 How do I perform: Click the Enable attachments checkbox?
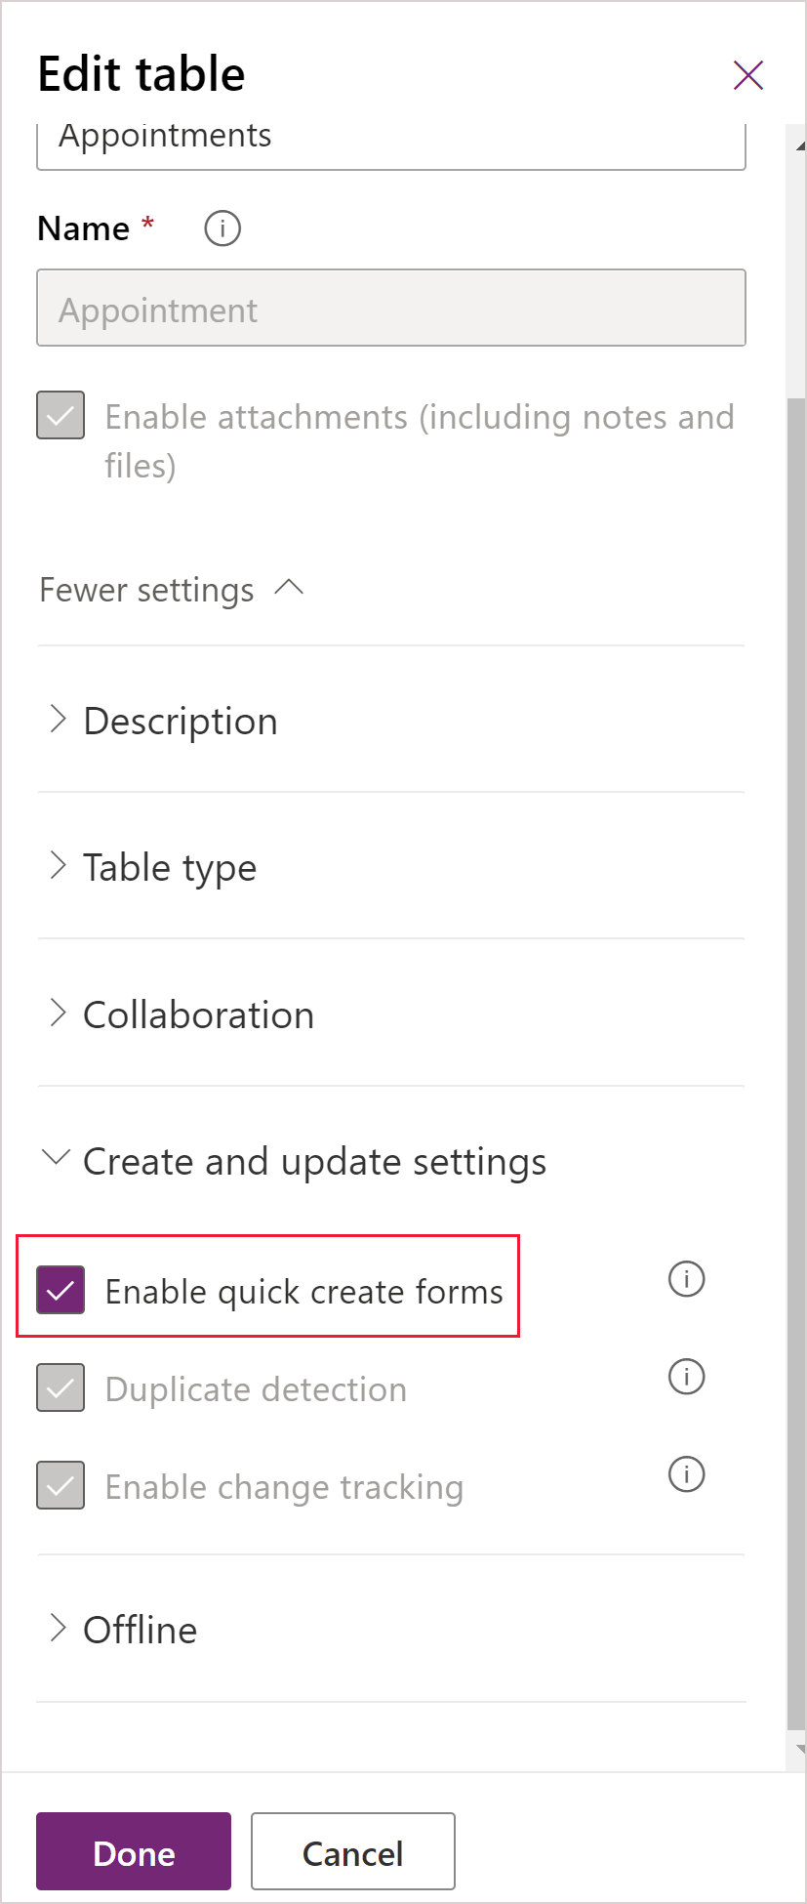tap(61, 416)
